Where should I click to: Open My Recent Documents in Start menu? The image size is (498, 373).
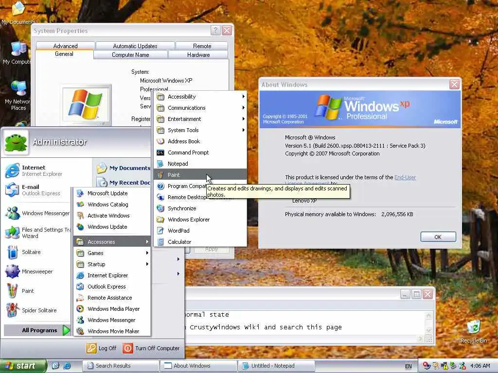tap(123, 183)
